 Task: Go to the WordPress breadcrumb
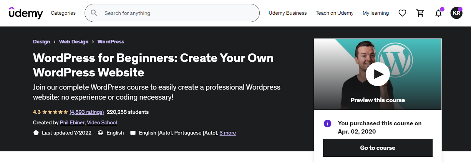[111, 42]
